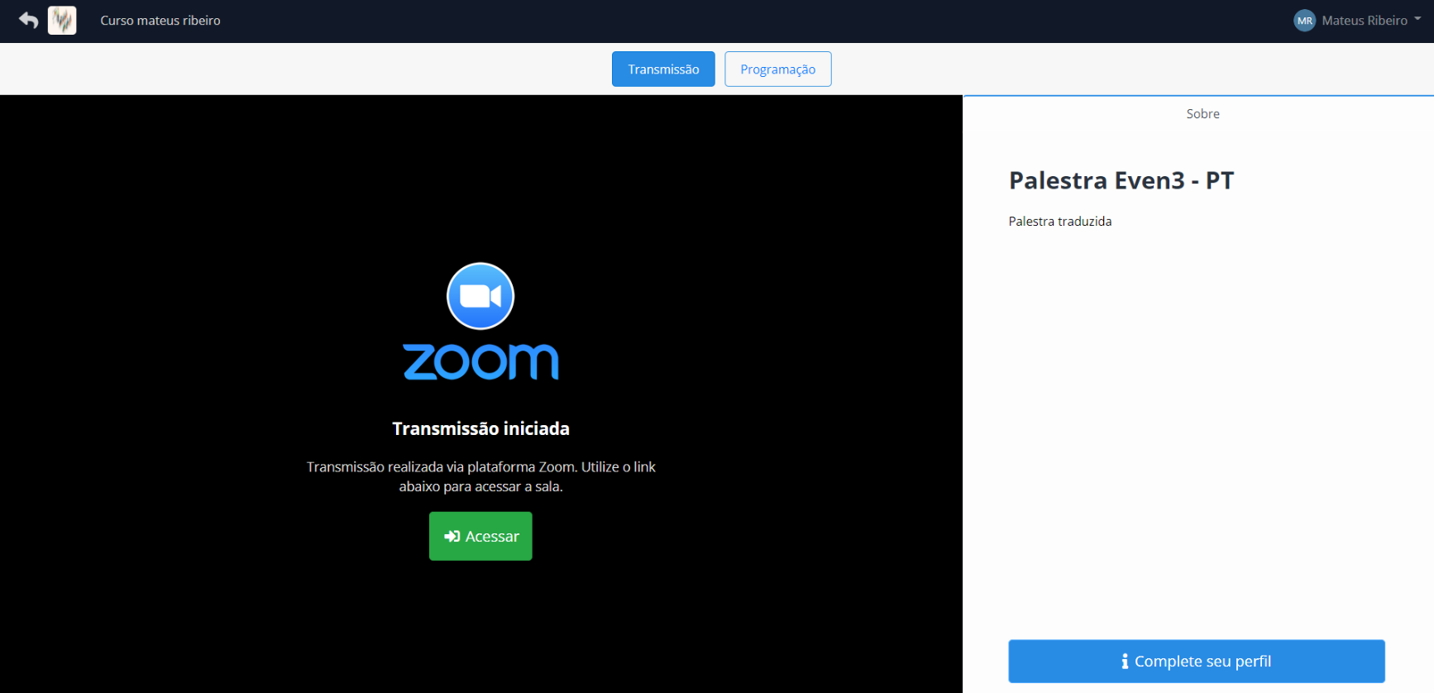Click the MR user avatar
This screenshot has height=693, width=1434.
click(x=1304, y=21)
